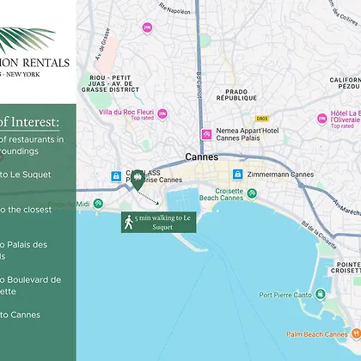Click the Zimmermann Cannes text label
The width and height of the screenshot is (361, 361).
click(280, 174)
